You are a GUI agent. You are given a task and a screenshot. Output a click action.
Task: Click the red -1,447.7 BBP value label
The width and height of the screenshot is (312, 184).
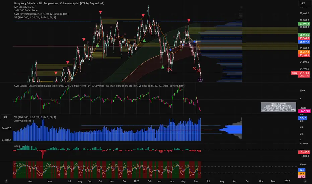point(304,152)
